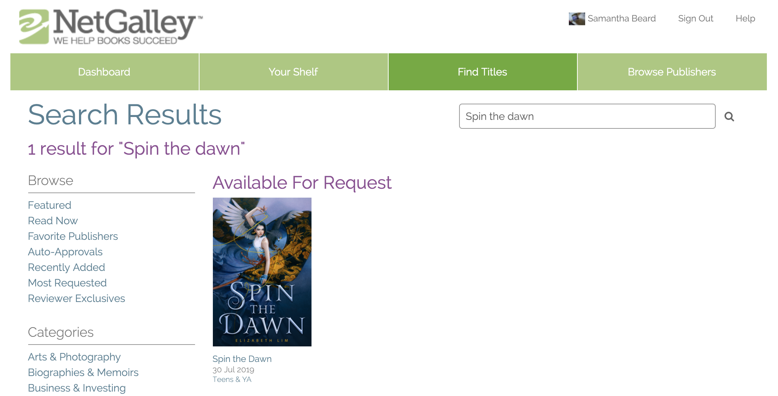The image size is (778, 396).
Task: Click the Spin the Dawn title link
Action: (242, 359)
